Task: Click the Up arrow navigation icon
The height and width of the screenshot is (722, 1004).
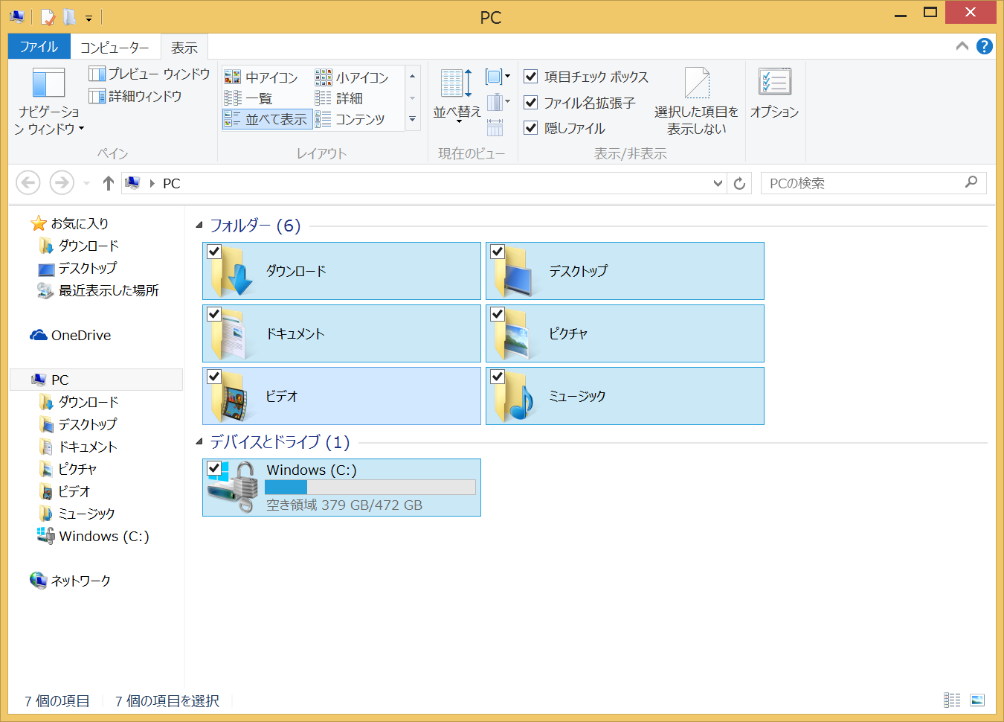Action: point(109,183)
